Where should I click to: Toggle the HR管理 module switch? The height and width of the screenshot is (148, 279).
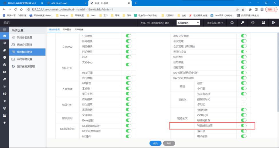click(128, 83)
